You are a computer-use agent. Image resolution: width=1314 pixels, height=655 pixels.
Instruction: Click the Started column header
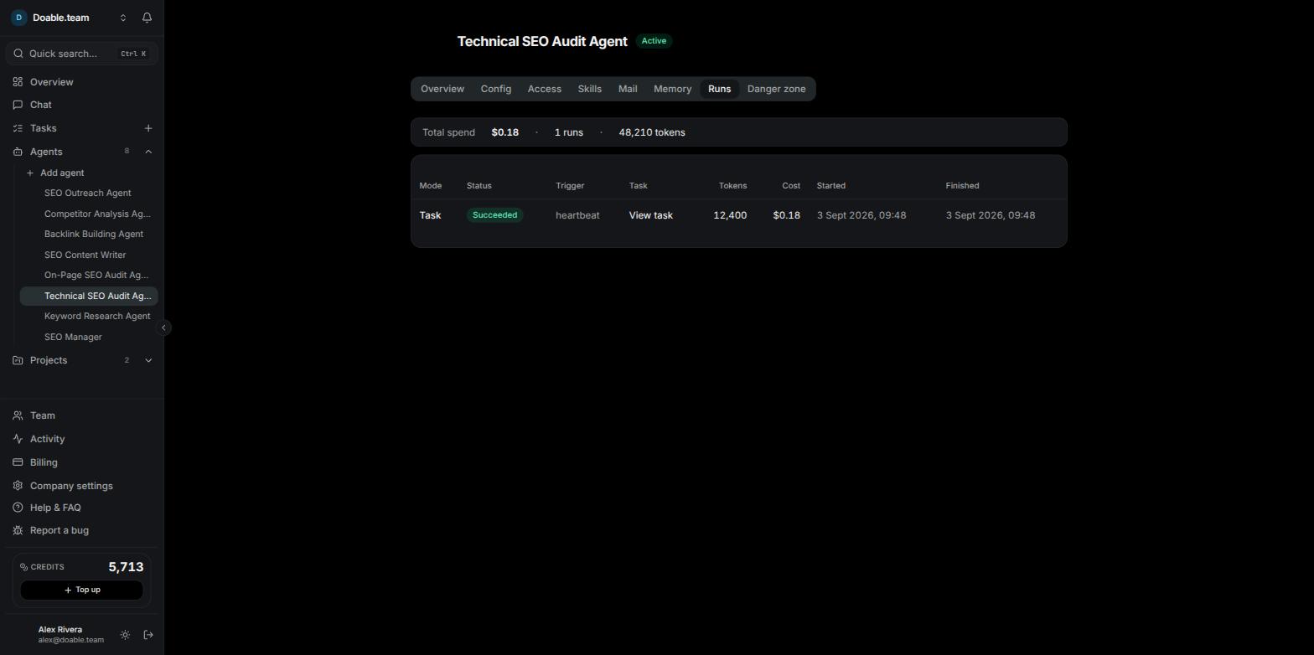pyautogui.click(x=831, y=186)
